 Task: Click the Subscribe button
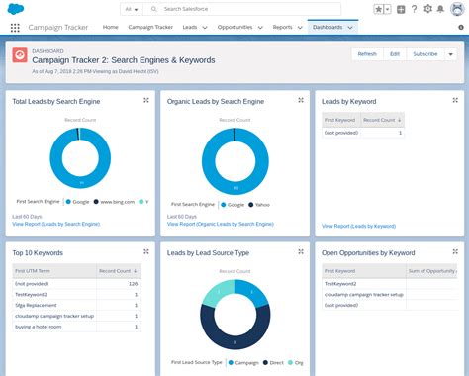click(x=425, y=54)
